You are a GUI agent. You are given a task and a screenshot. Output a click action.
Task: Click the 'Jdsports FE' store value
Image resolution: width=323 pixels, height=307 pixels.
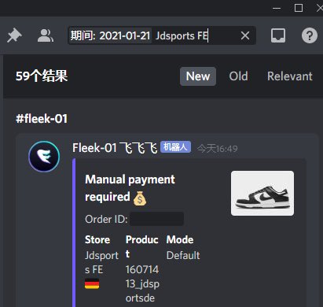[x=101, y=262]
